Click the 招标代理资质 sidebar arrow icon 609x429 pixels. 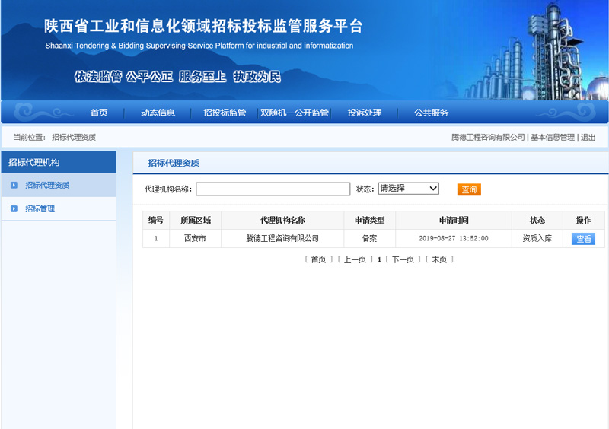(x=14, y=185)
